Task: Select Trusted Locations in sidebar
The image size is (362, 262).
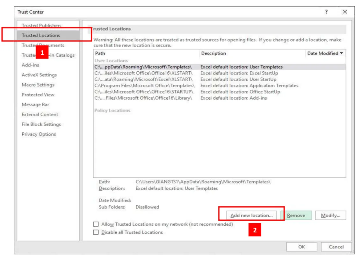Action: [41, 35]
